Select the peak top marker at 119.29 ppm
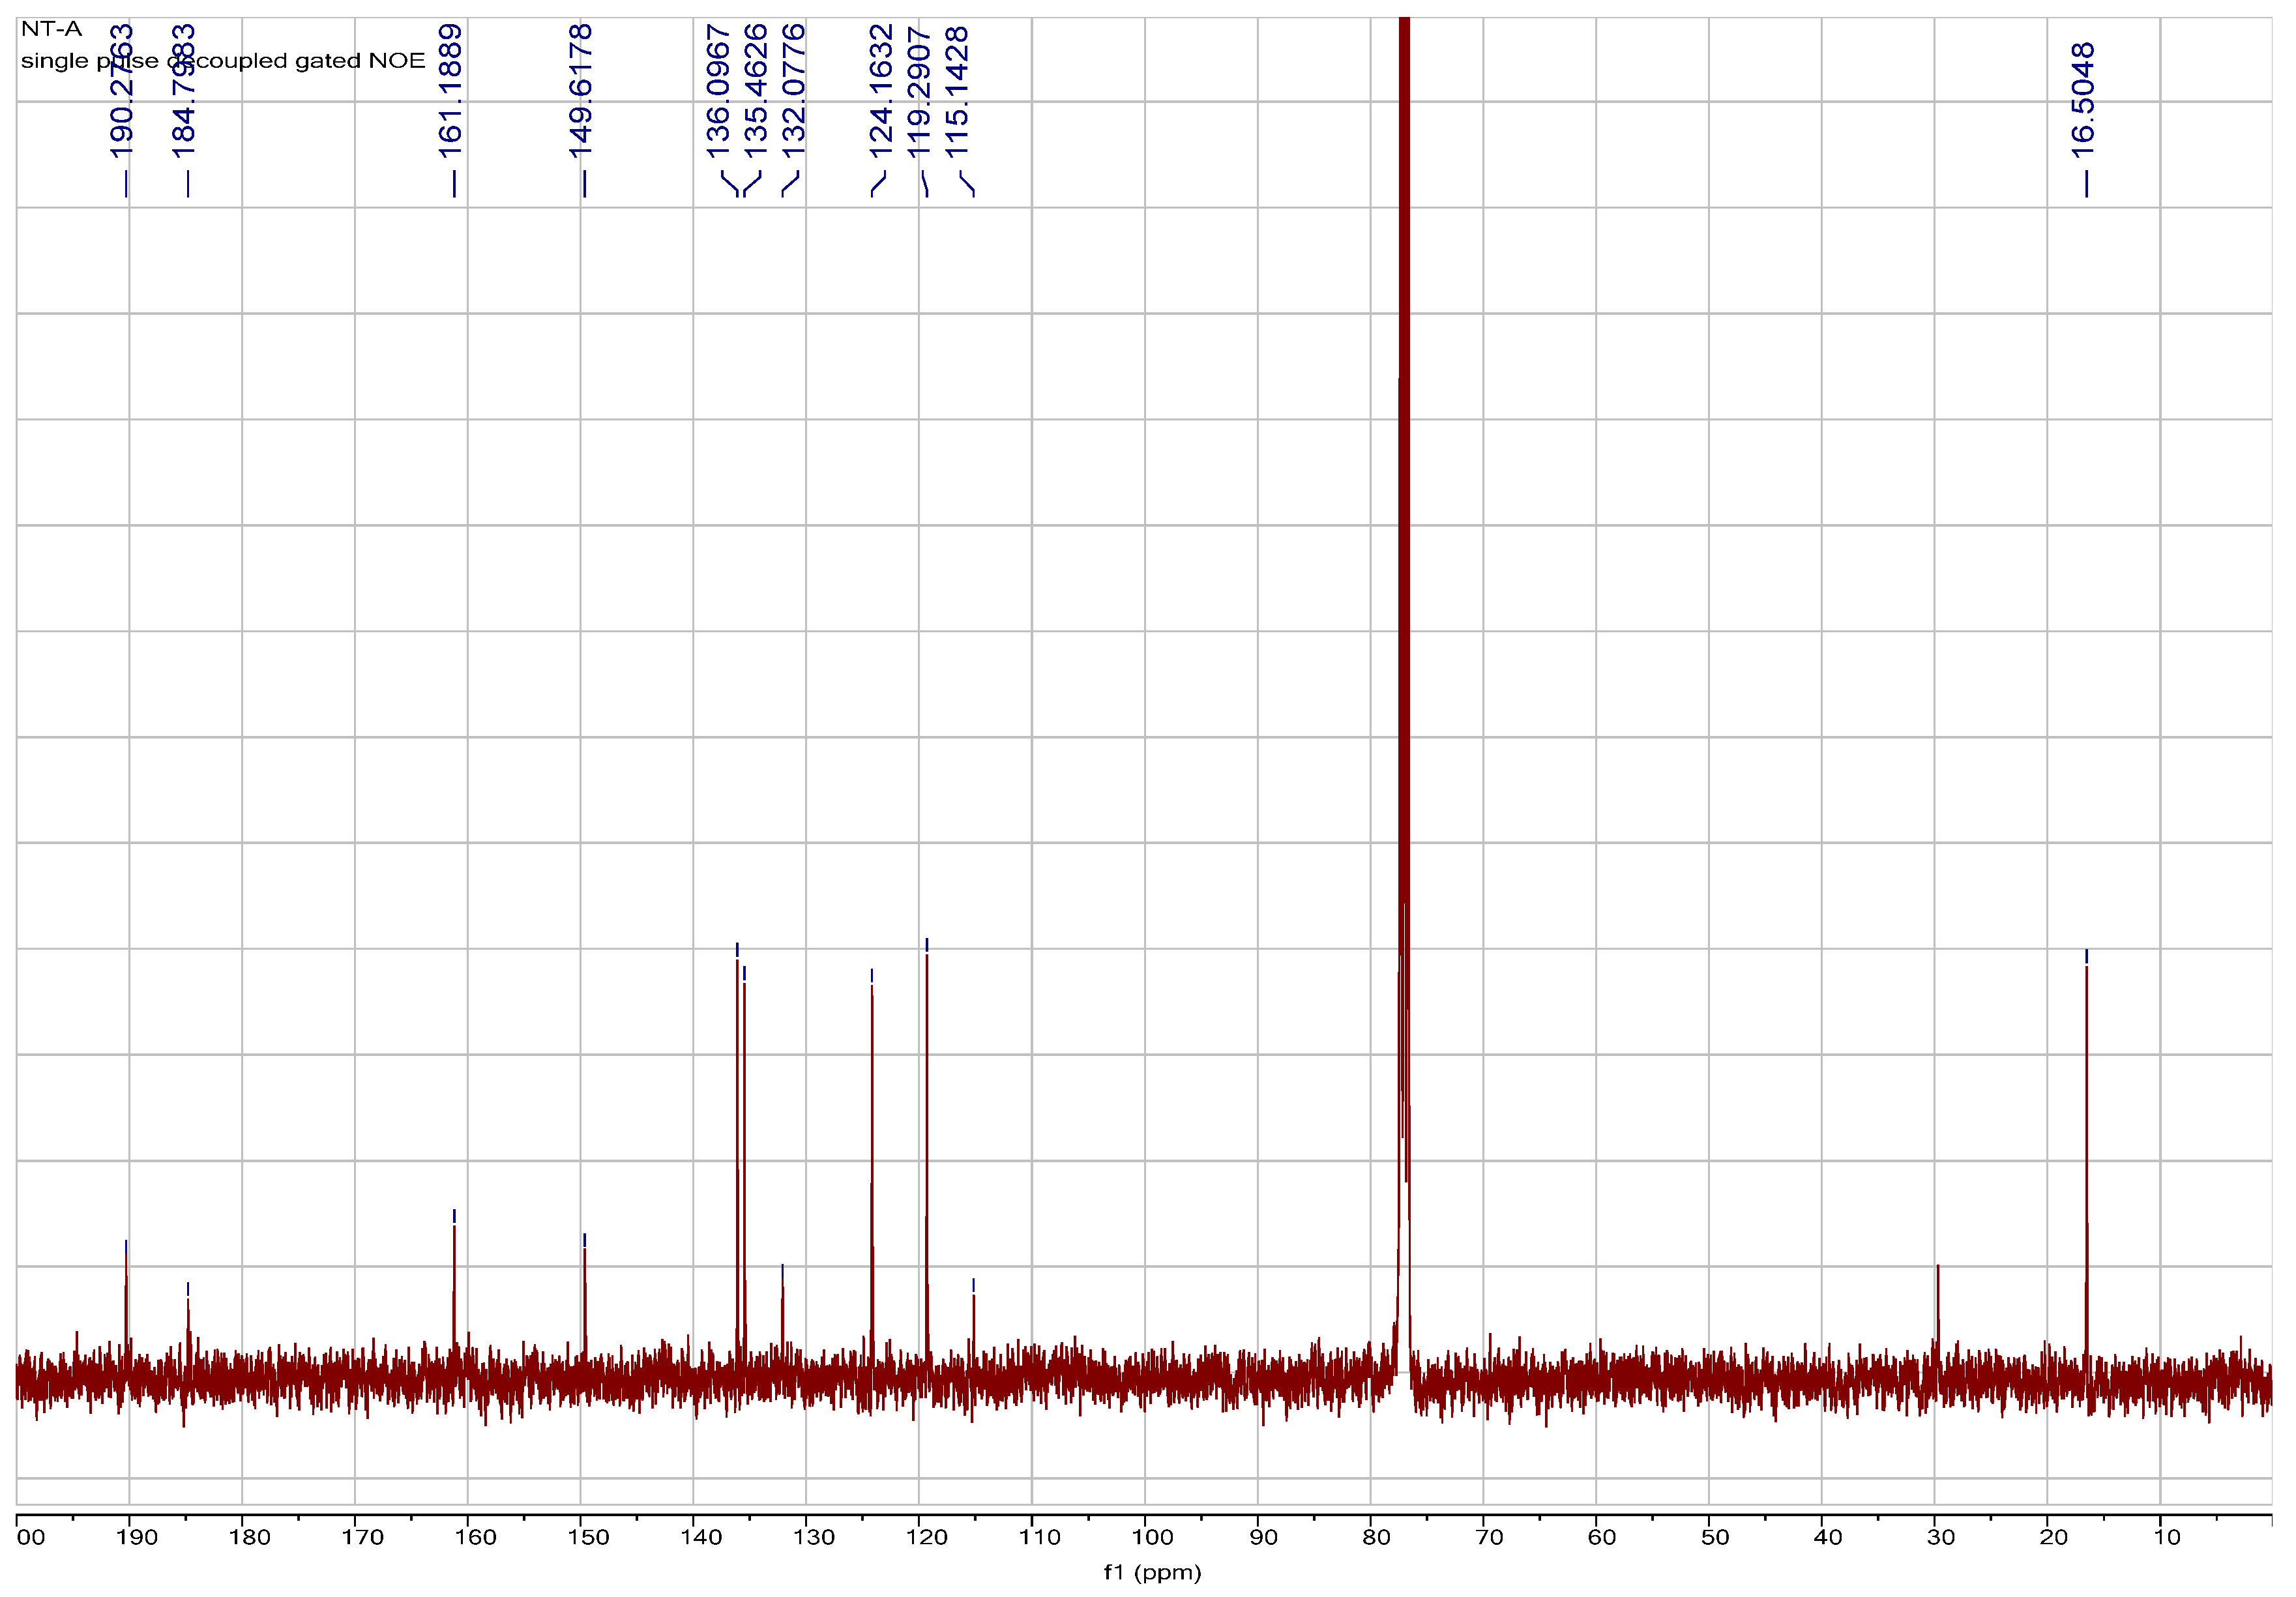The width and height of the screenshot is (2296, 1597). tap(927, 945)
